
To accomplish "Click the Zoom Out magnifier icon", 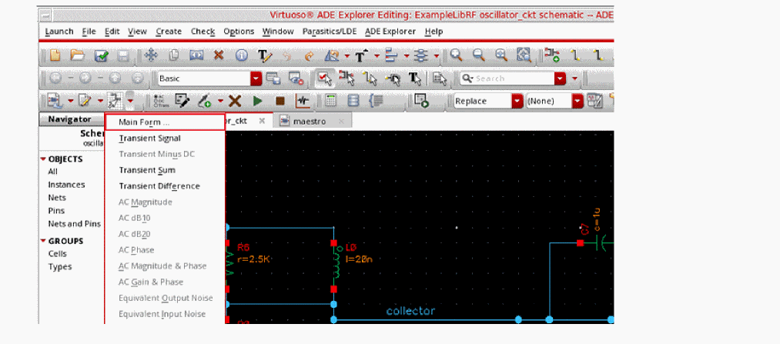I will point(478,55).
